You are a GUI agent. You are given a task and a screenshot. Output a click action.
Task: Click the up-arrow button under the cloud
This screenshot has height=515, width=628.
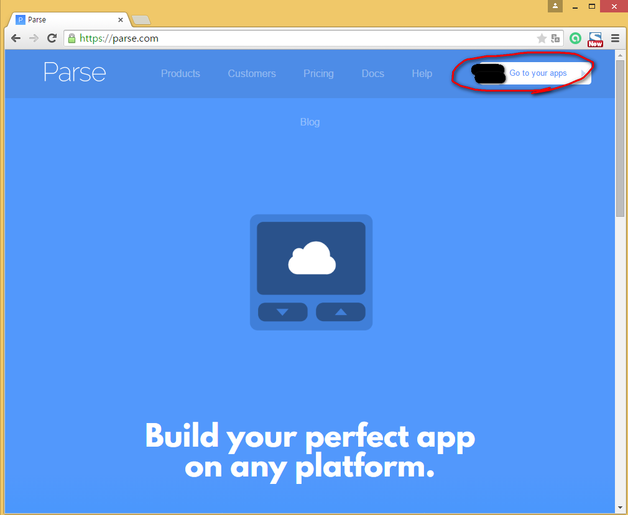[341, 312]
